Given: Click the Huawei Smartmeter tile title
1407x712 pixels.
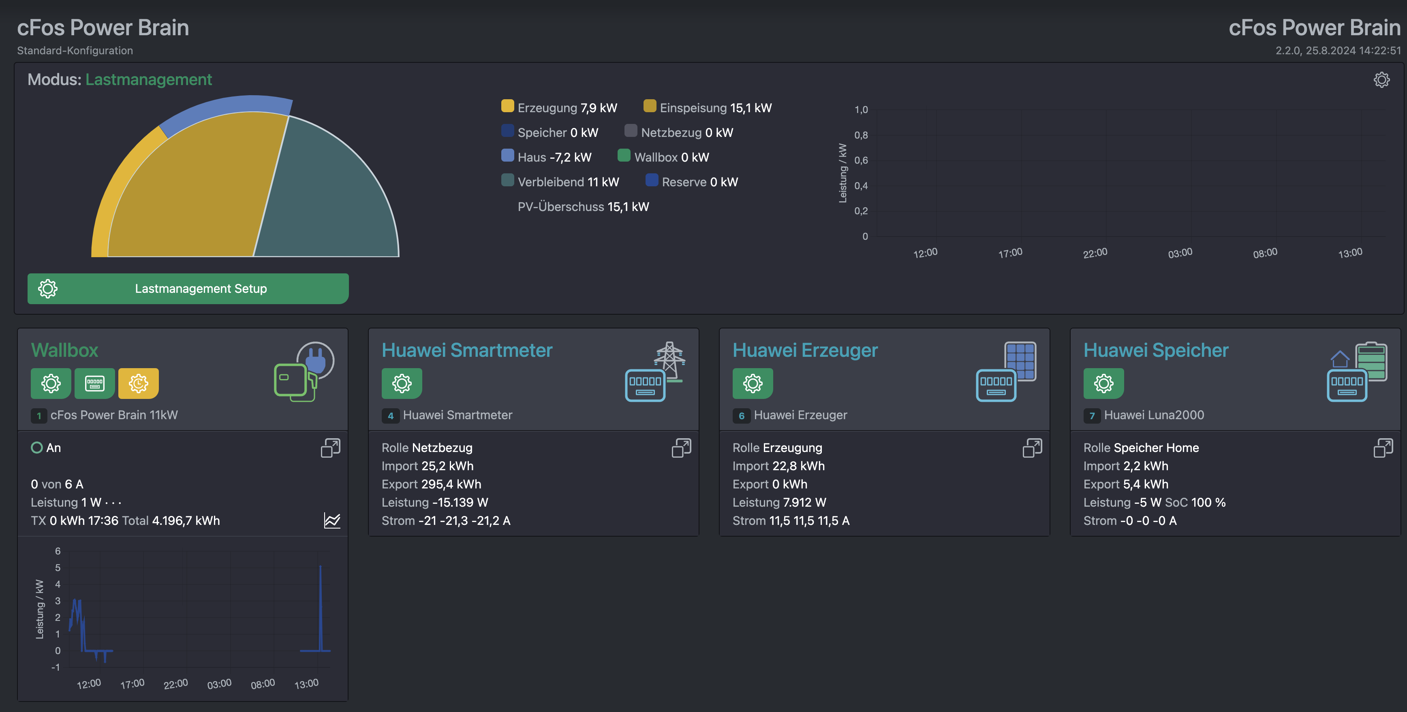Looking at the screenshot, I should [x=467, y=350].
